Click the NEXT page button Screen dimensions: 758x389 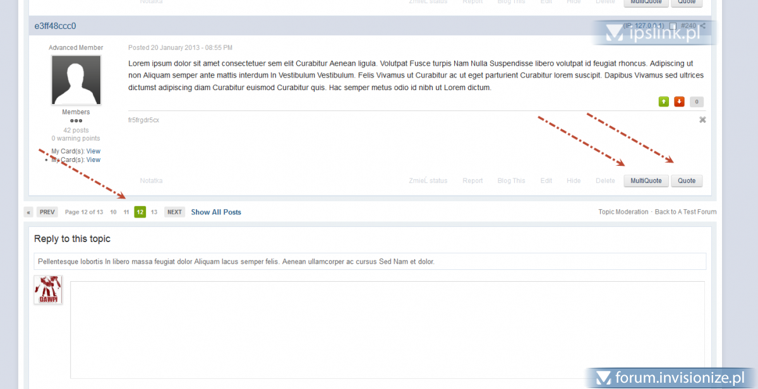(x=174, y=212)
